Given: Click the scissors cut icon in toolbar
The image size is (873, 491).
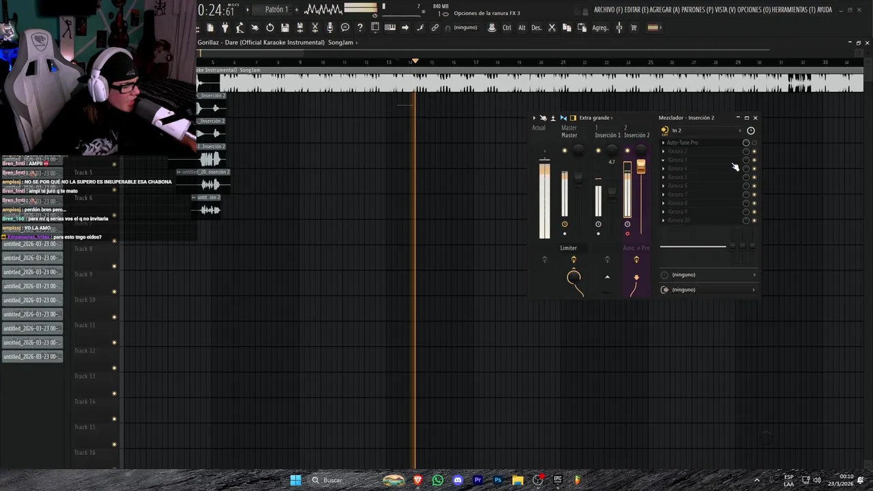Looking at the screenshot, I should pos(552,28).
